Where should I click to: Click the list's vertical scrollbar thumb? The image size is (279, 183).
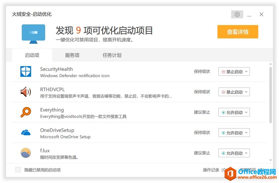coord(270,95)
